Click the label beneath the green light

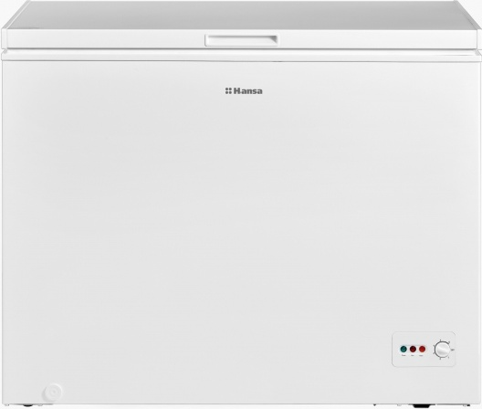(x=403, y=355)
